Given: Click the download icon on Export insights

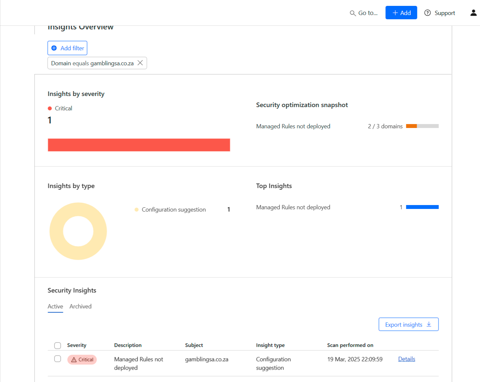Looking at the screenshot, I should pos(429,324).
